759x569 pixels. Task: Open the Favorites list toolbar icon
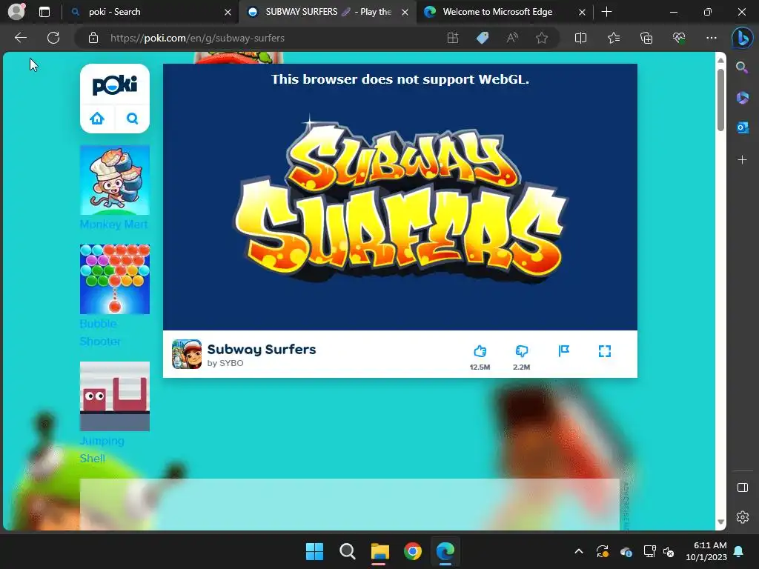tap(613, 38)
